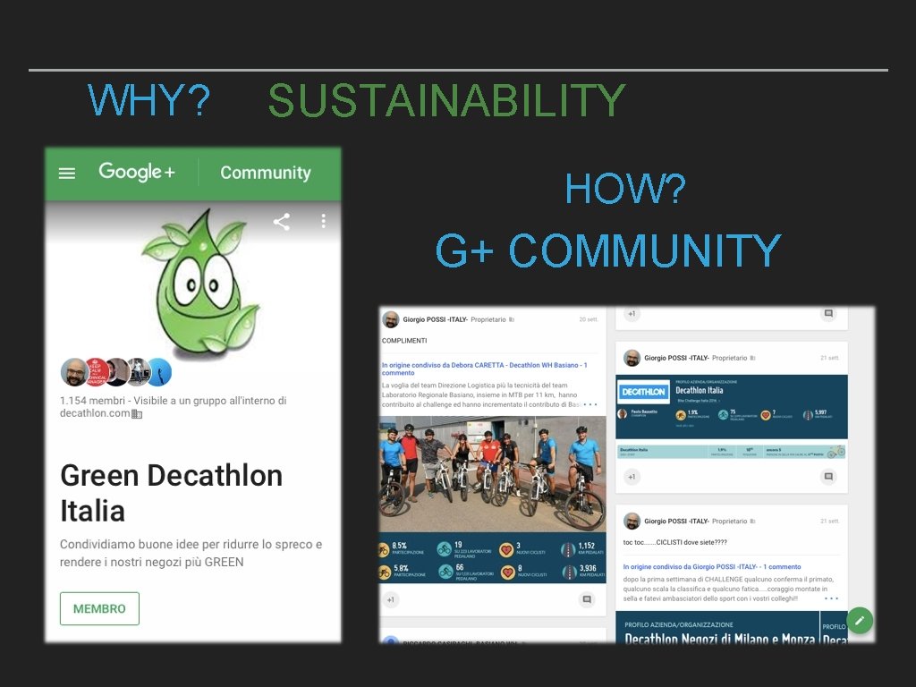Open the Decathlon Italia profile card title

[700, 390]
